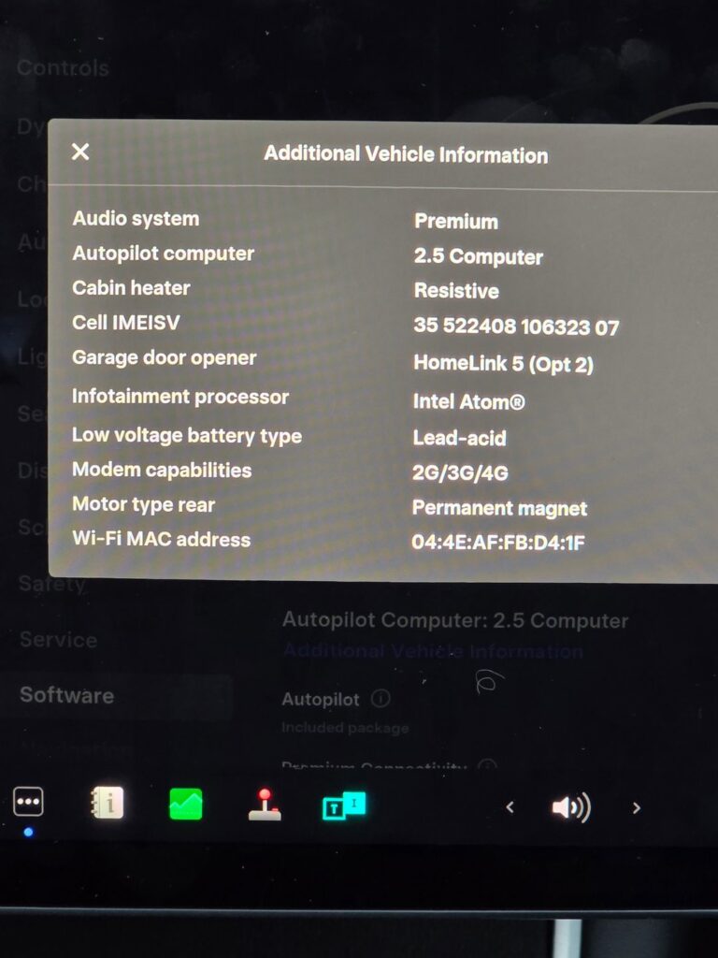Screen dimensions: 718x958
Task: Open the app launcher three-dots icon
Action: point(28,801)
